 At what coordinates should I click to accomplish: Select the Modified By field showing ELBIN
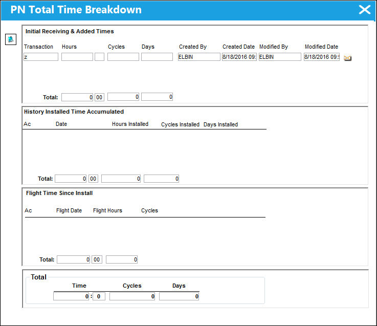click(x=280, y=57)
